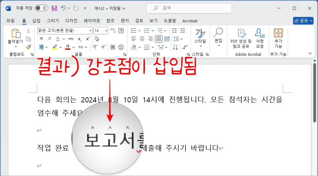
Task: Toggle the 자동 저장 switch
Action: coord(42,8)
